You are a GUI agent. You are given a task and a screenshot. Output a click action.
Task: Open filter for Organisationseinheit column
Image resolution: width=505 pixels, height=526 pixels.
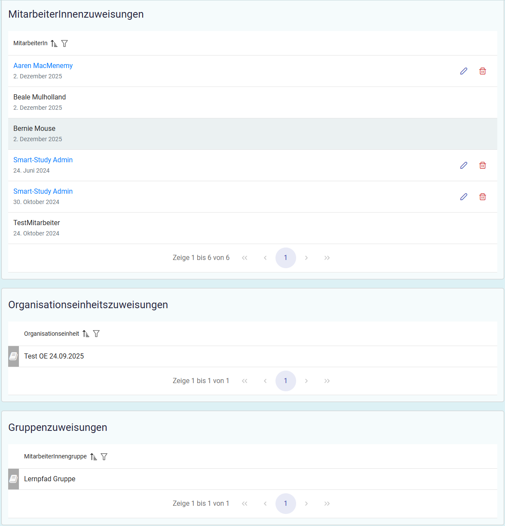click(x=96, y=334)
